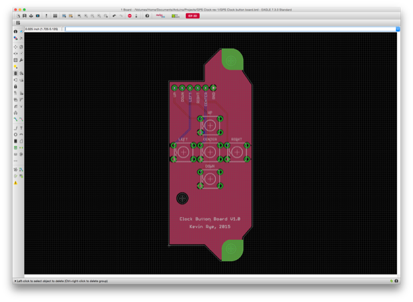
Task: Select the Via tool
Action: (15, 148)
